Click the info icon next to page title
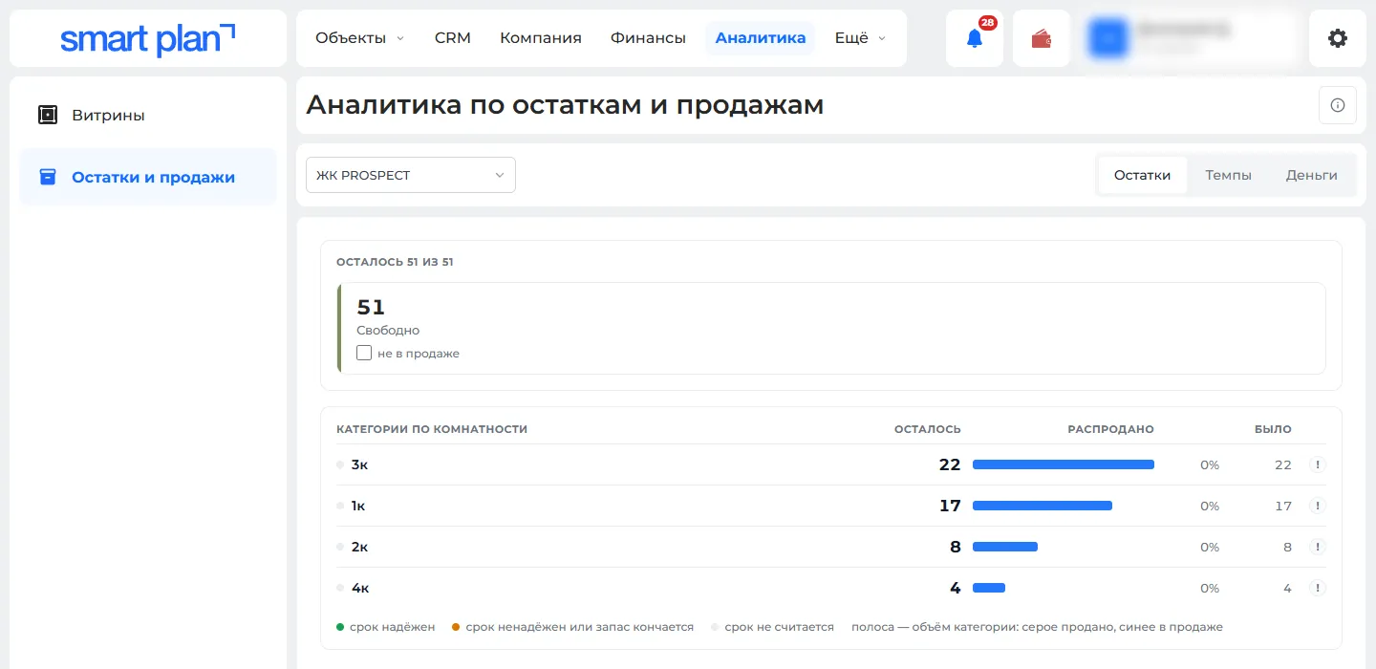 (x=1338, y=105)
